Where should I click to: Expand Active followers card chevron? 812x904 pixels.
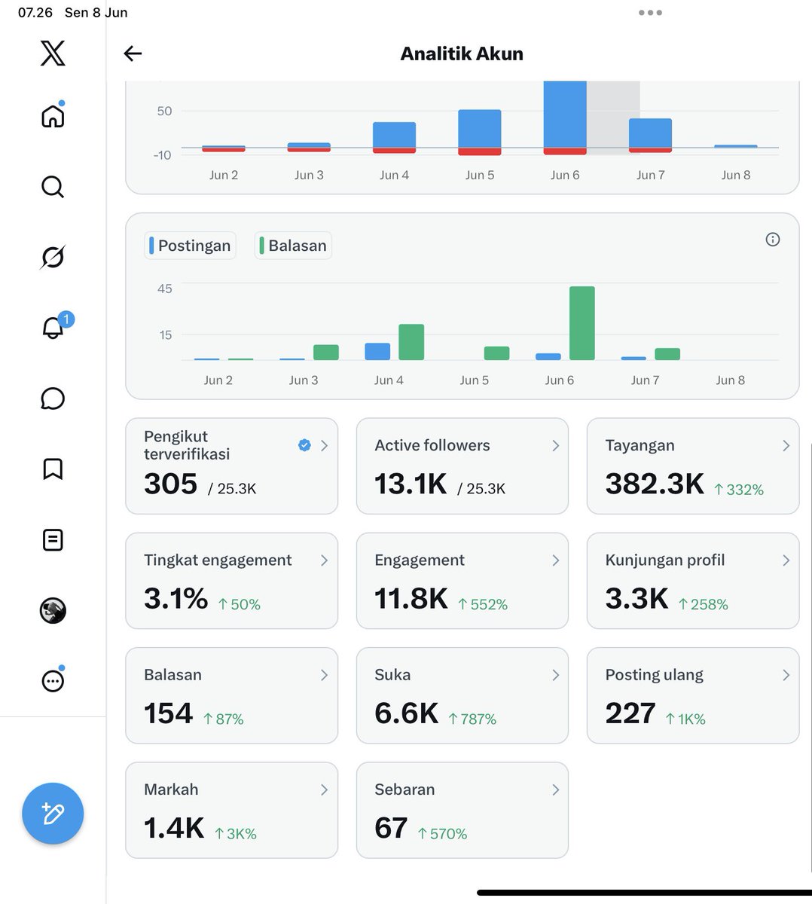coord(555,446)
